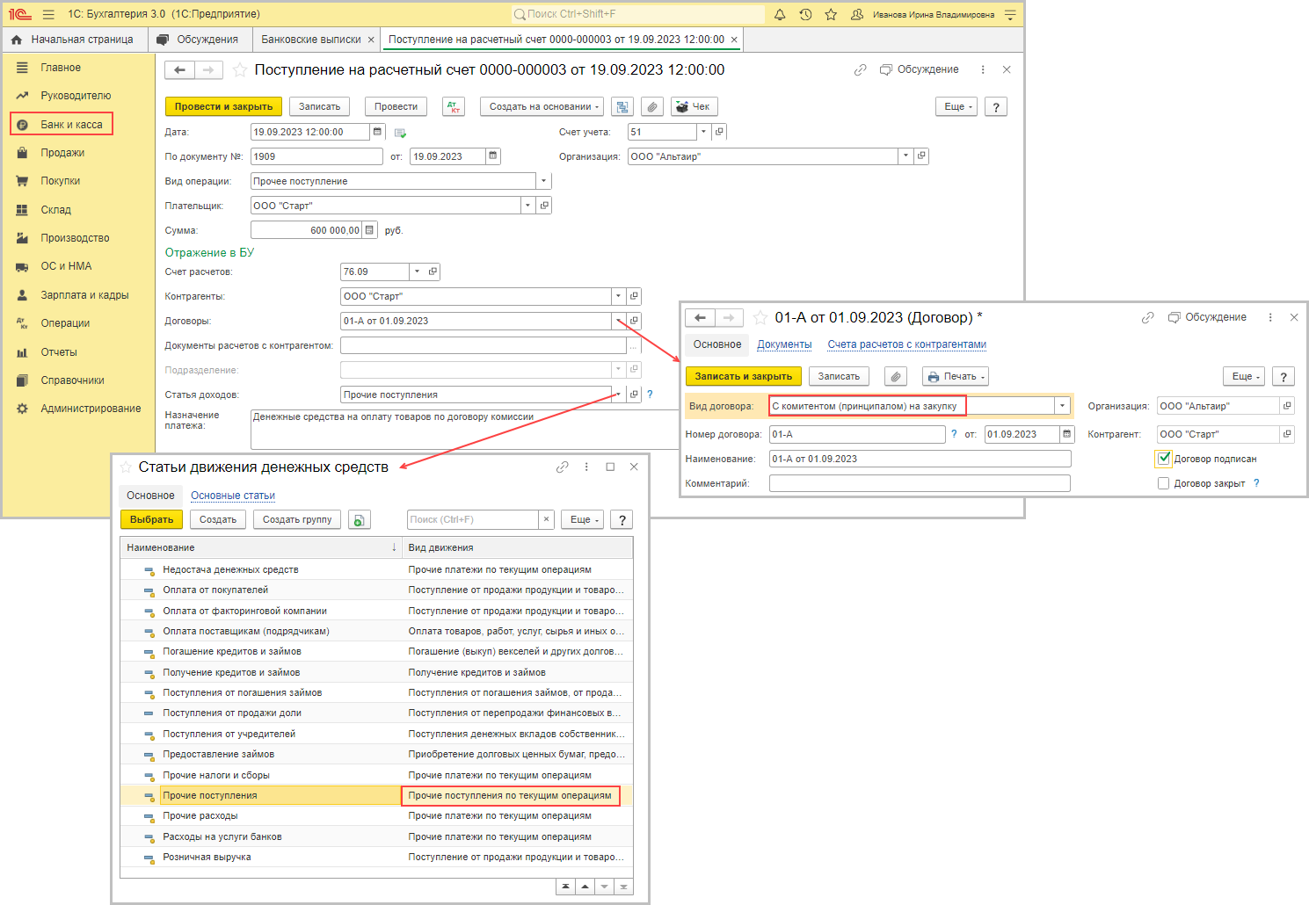Add contract 01-А to favorites star
This screenshot has width=1309, height=905.
coord(760,318)
